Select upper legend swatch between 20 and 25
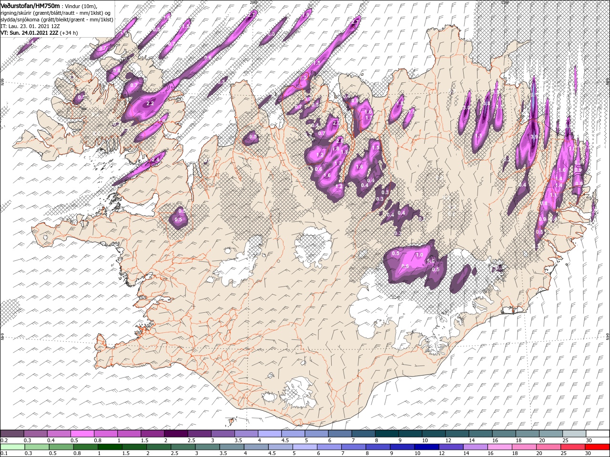The image size is (610, 457). tap(551, 434)
